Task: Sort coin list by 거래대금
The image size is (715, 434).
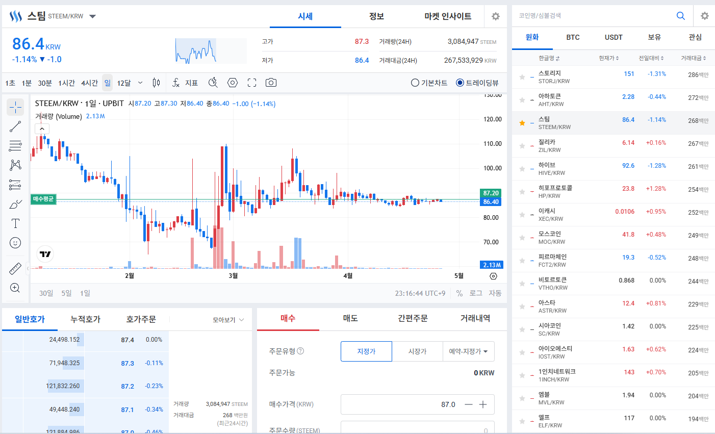Action: pyautogui.click(x=694, y=58)
